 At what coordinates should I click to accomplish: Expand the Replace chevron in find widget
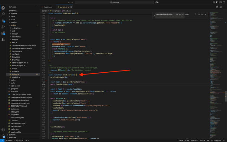point(154,15)
